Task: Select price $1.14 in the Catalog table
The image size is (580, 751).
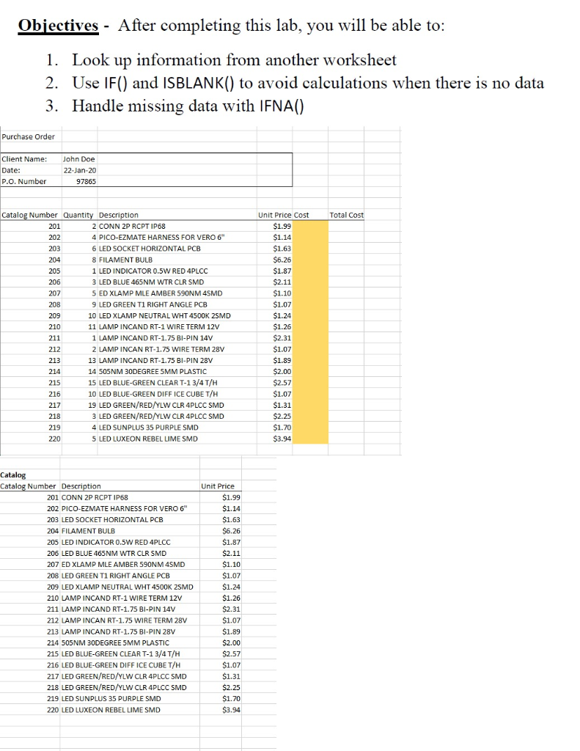Action: (x=231, y=509)
